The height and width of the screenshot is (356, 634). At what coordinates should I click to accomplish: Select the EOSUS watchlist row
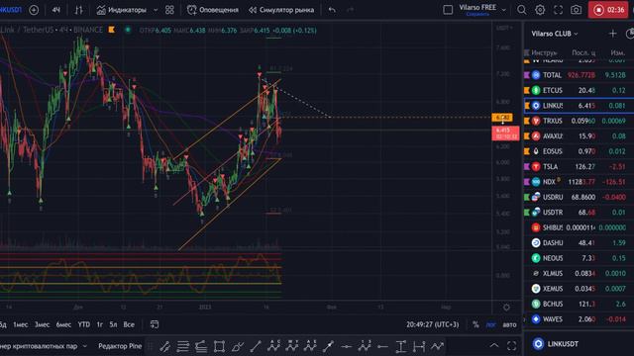(579, 151)
